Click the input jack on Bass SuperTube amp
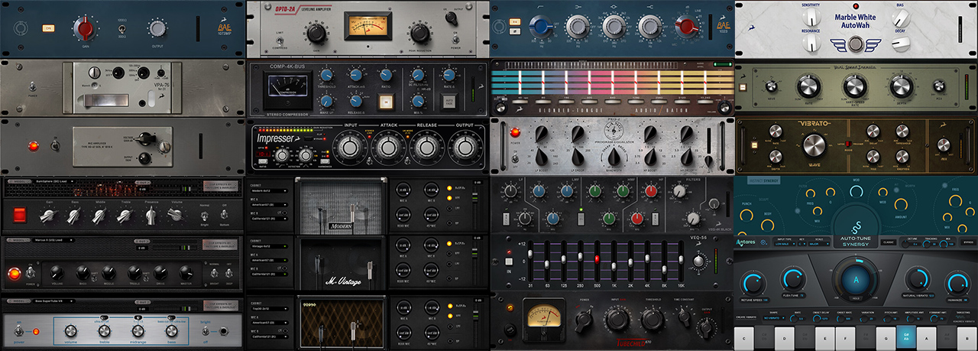Image resolution: width=978 pixels, height=351 pixels. (x=224, y=331)
